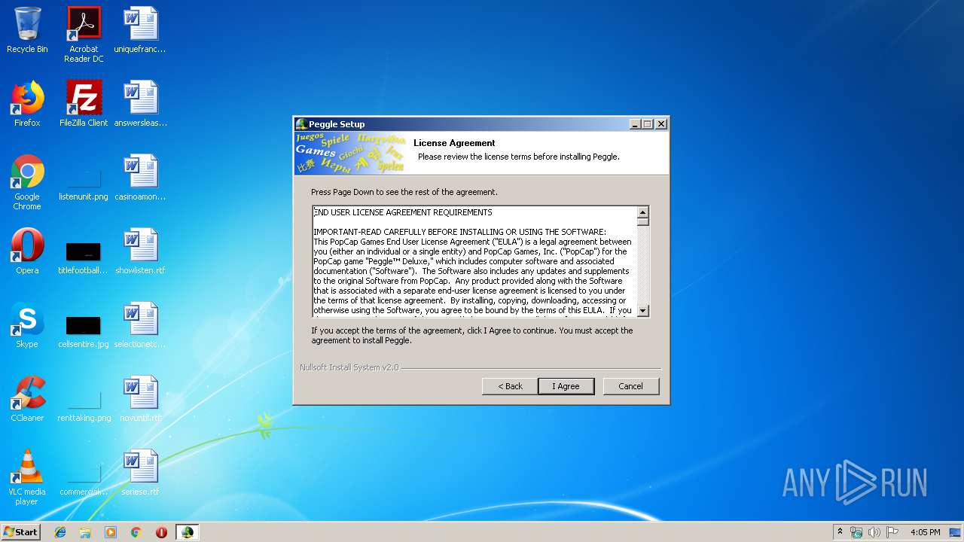
Task: Open Windows Explorer folder in taskbar
Action: (x=85, y=532)
